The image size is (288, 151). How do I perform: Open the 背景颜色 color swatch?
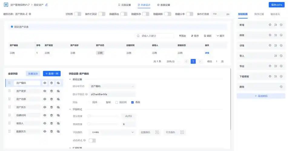tap(157, 132)
